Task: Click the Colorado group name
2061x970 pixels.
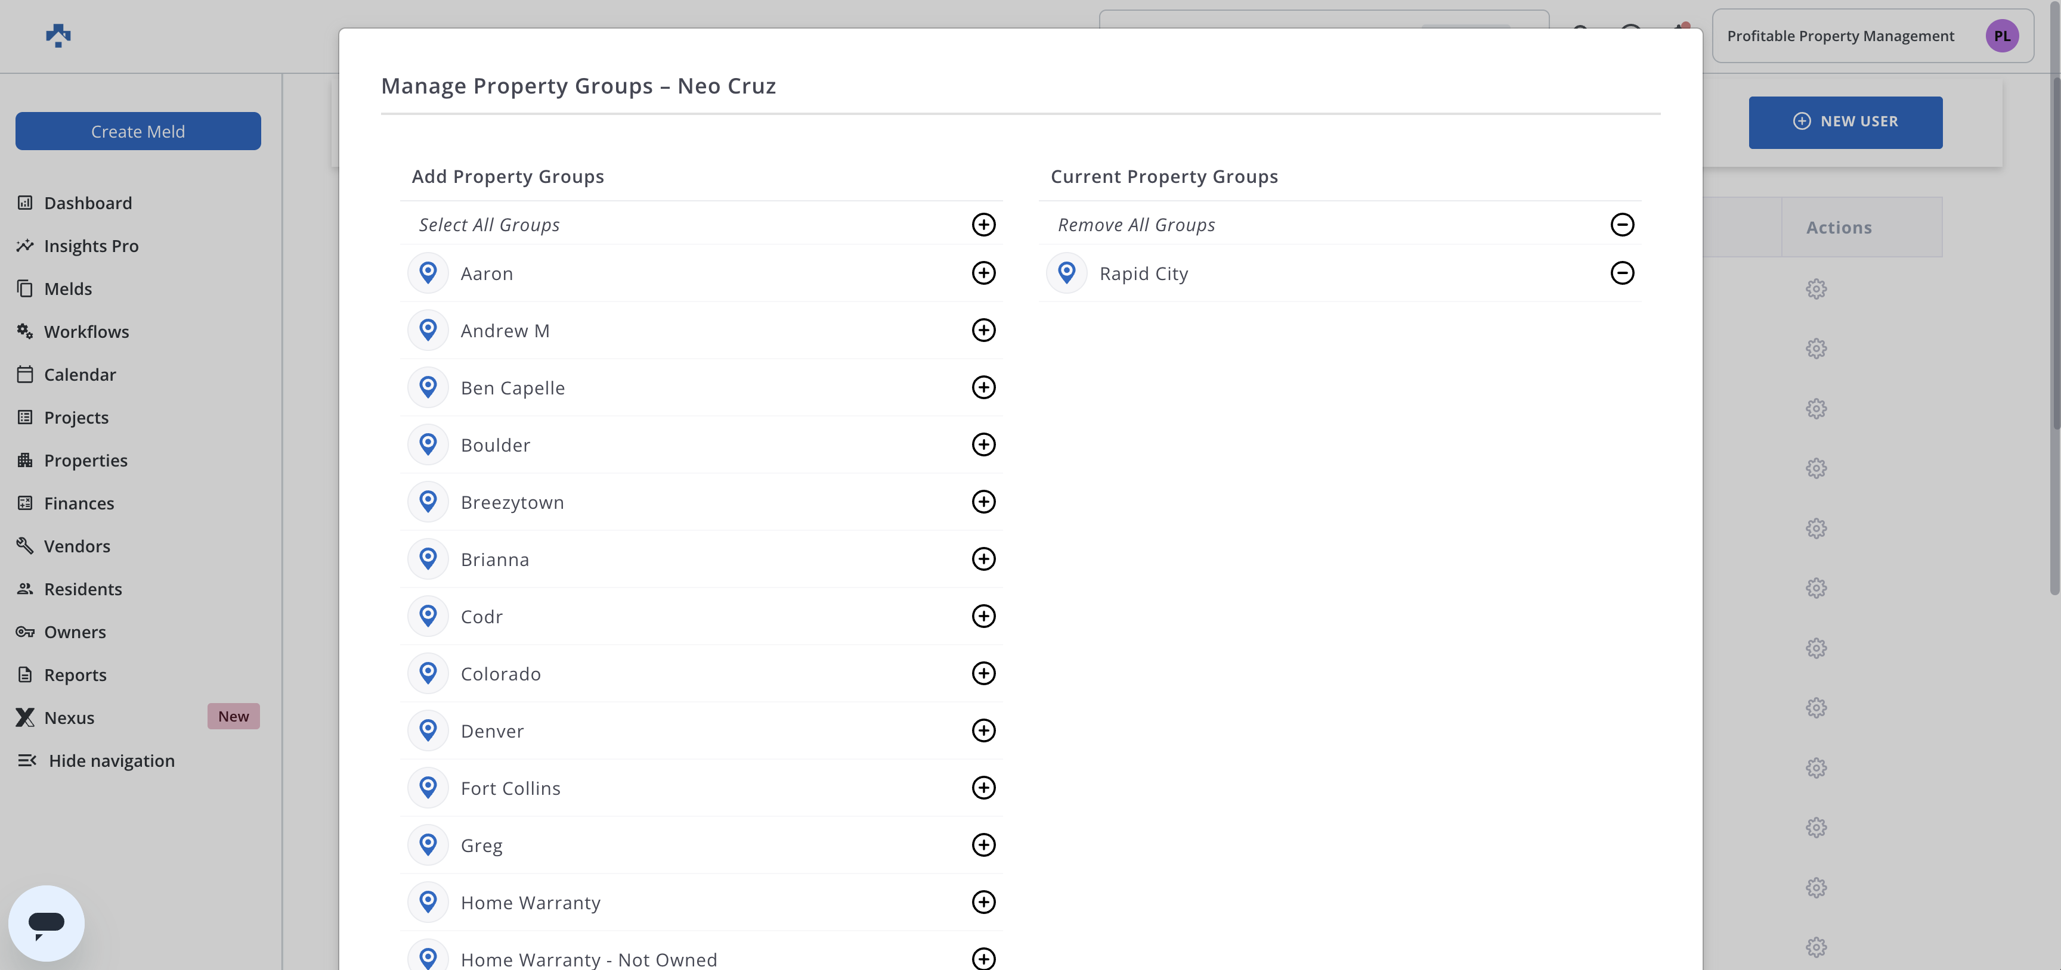Action: [501, 674]
